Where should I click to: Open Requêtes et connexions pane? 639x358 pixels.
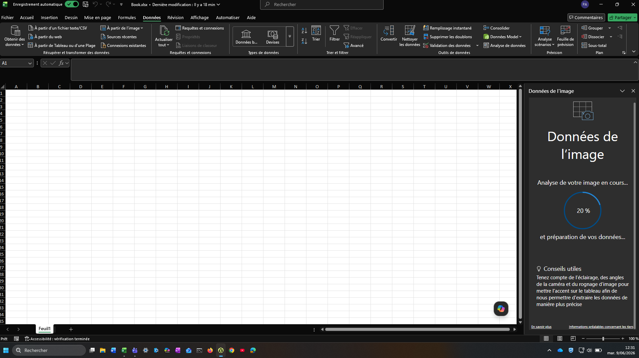[200, 28]
